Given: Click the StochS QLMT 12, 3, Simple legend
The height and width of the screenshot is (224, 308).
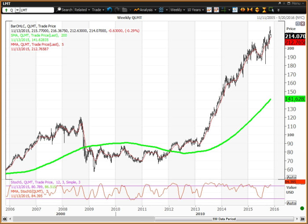Looking at the screenshot, I should tap(45, 182).
